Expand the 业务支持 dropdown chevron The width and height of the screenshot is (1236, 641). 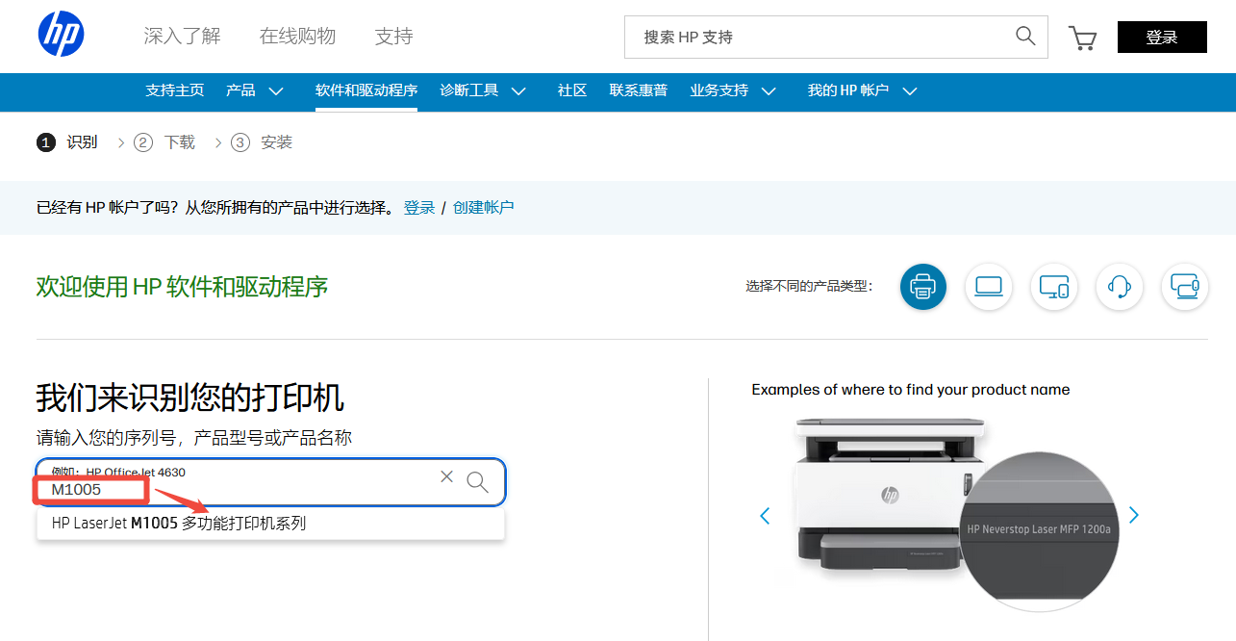click(769, 91)
